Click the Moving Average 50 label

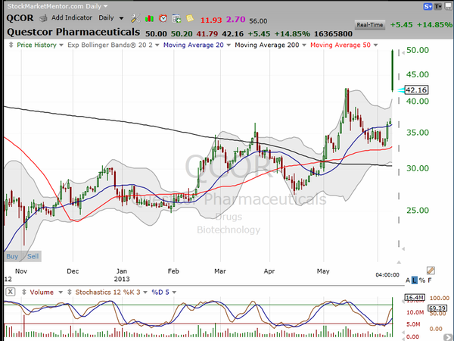(340, 45)
